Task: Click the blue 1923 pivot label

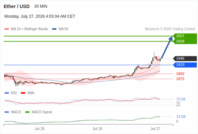Action: (185, 65)
